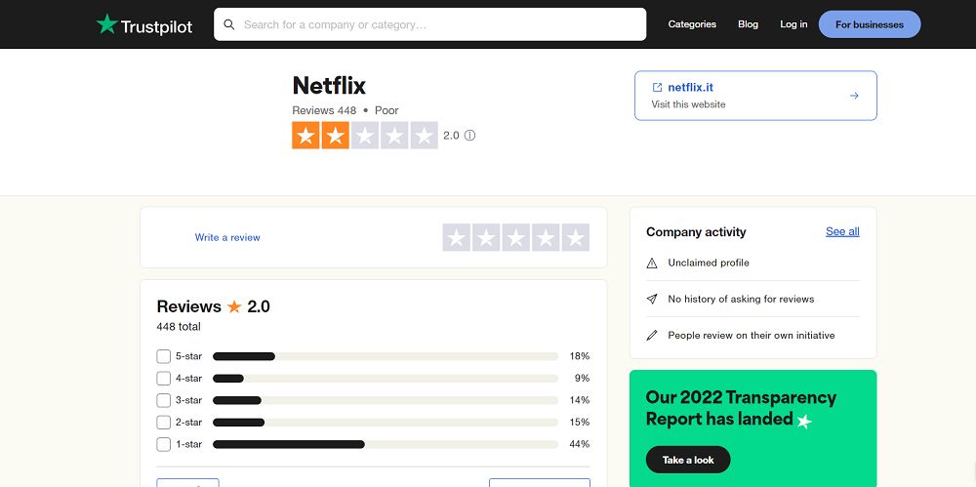Click the Unclaimed profile text
This screenshot has height=487, width=976.
click(x=709, y=263)
